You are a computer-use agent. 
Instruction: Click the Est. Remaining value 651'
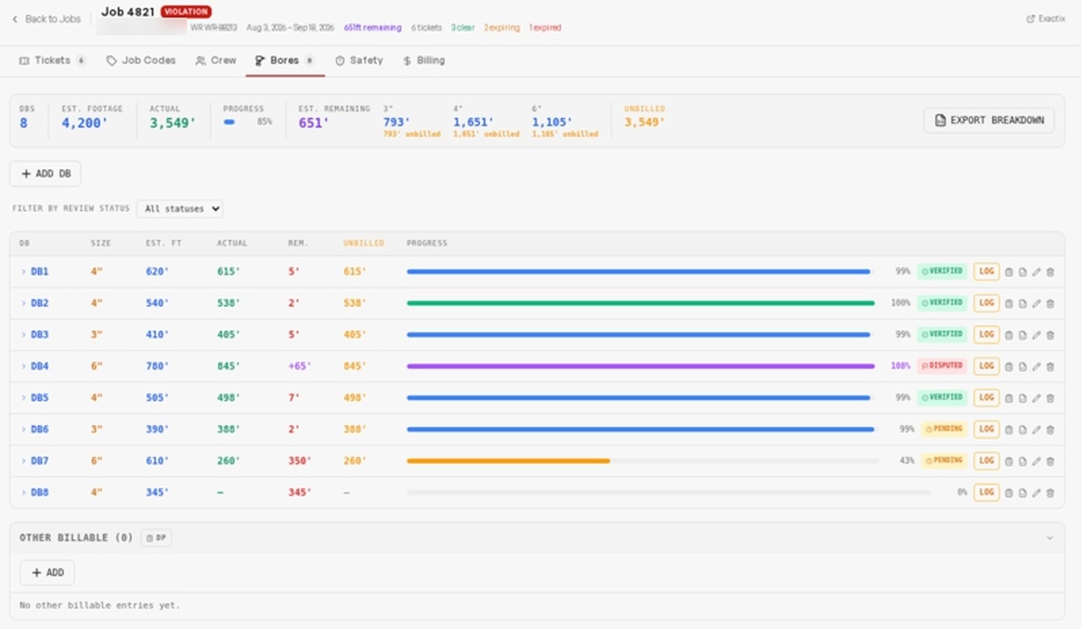313,123
